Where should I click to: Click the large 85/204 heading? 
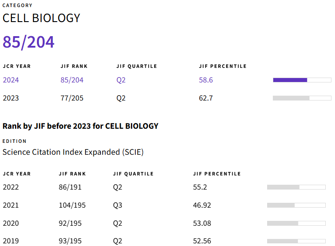coord(29,42)
